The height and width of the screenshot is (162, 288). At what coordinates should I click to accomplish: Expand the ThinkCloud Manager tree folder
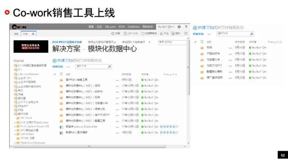click(15, 143)
